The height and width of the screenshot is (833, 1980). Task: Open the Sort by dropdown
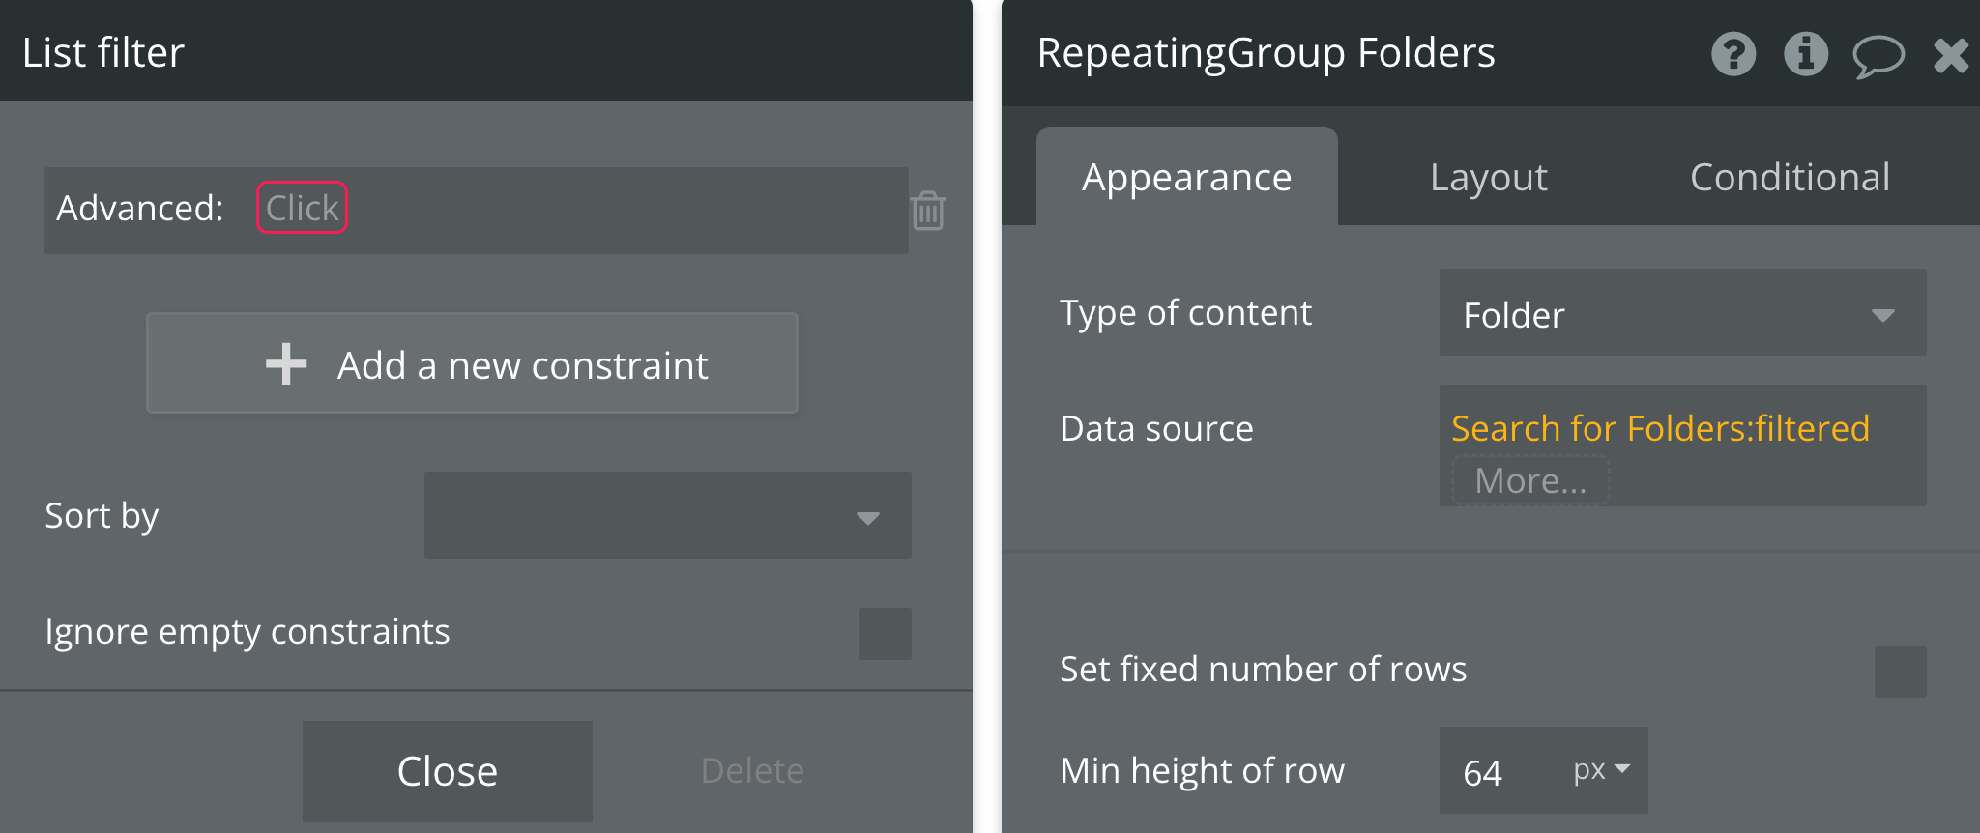pos(667,515)
